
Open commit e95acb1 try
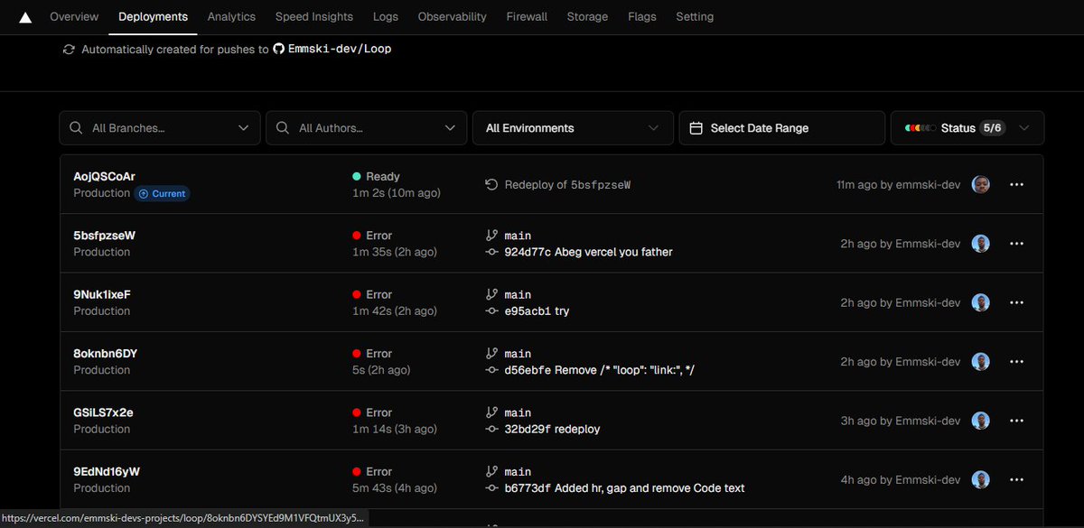click(x=537, y=310)
